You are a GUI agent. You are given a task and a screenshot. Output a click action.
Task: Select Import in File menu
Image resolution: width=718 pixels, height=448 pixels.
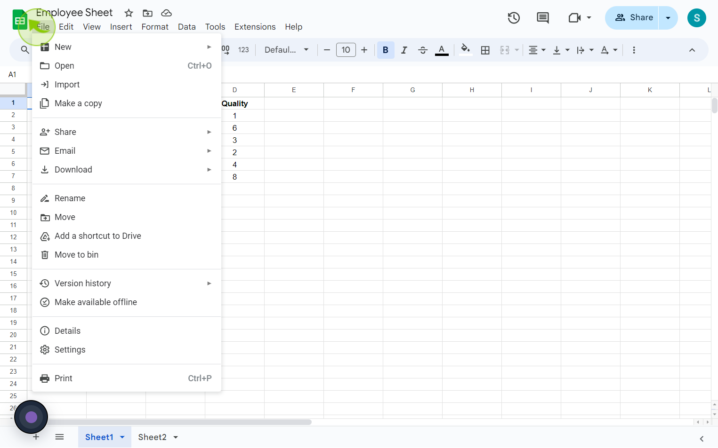[x=127, y=85]
